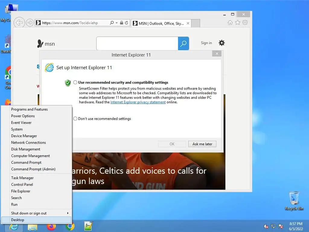The image size is (309, 232).
Task: Refresh the page with the reload icon
Action: pos(126,23)
